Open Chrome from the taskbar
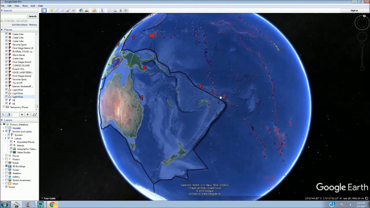This screenshot has width=370, height=208. (x=52, y=205)
